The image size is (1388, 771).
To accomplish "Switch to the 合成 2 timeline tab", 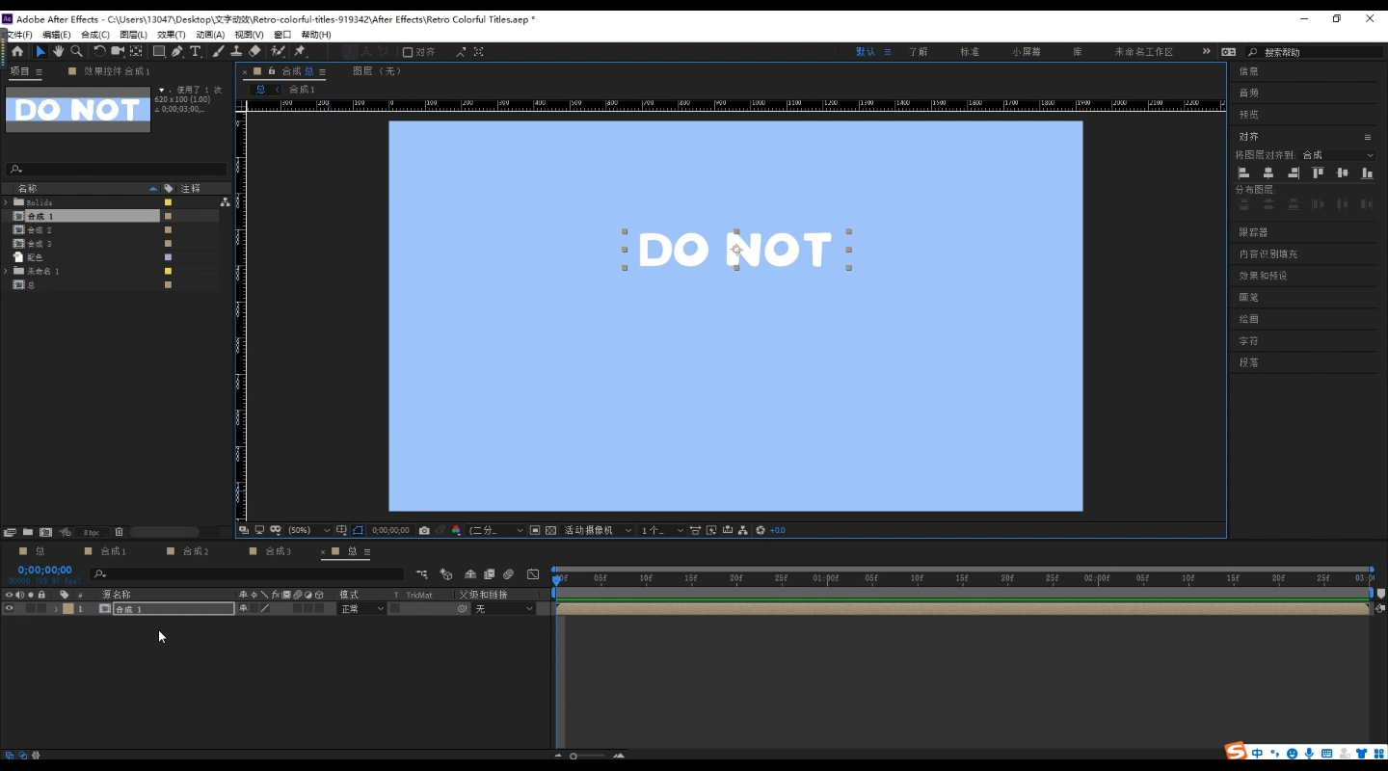I will (196, 552).
